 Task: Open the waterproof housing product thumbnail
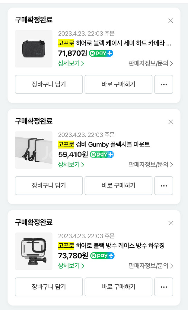[34, 251]
